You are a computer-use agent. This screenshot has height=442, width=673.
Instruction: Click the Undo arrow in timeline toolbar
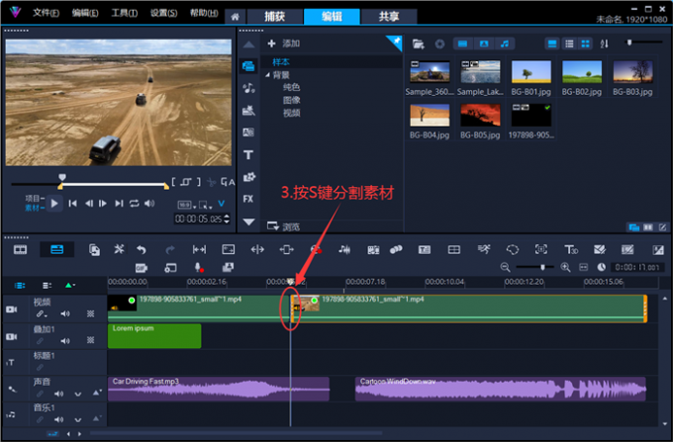142,249
